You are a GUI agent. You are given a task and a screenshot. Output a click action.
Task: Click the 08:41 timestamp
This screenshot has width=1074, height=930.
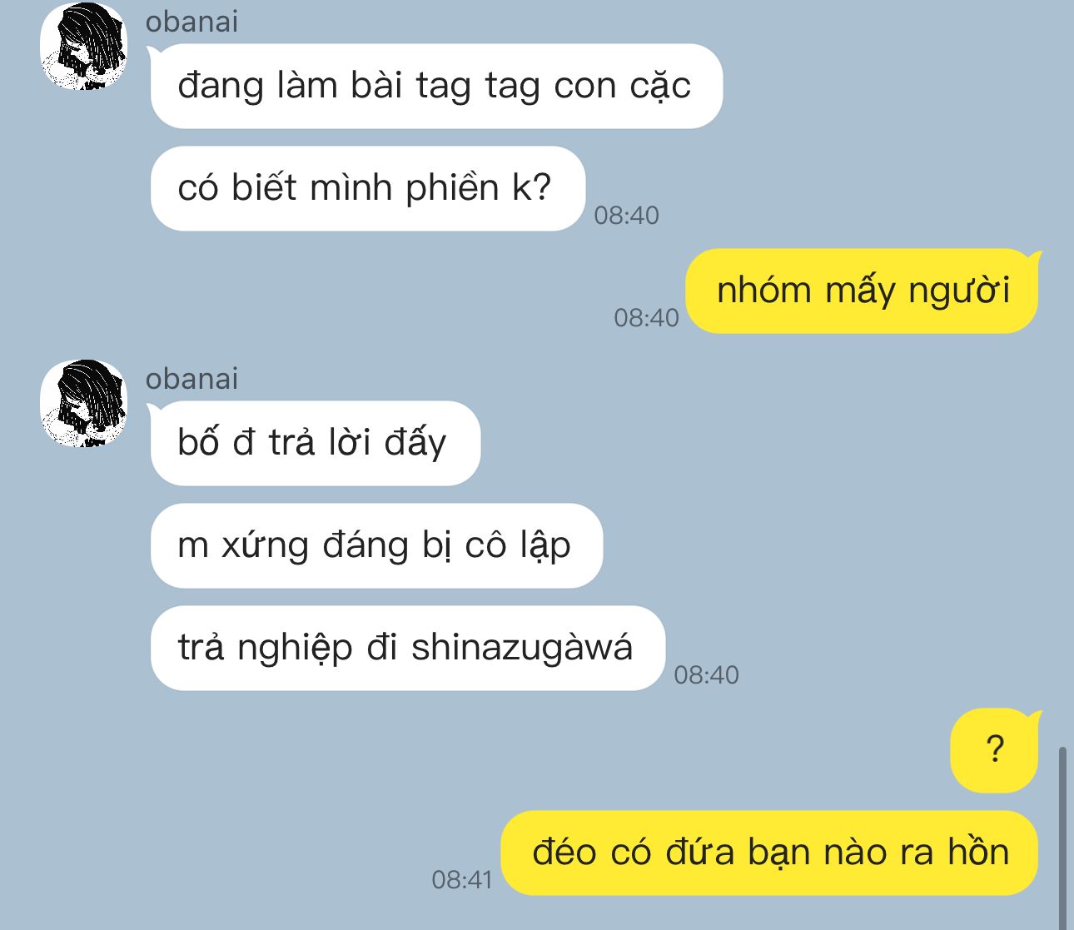point(462,879)
